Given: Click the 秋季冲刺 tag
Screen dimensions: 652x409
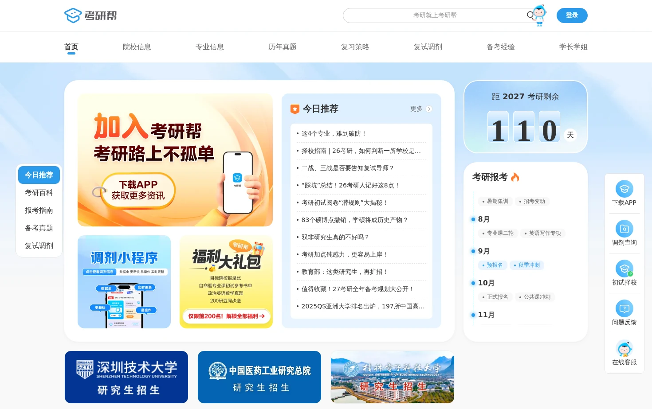Looking at the screenshot, I should pos(526,265).
